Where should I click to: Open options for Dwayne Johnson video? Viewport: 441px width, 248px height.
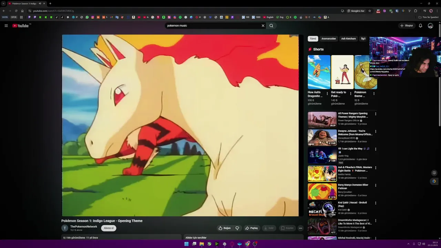point(376,131)
